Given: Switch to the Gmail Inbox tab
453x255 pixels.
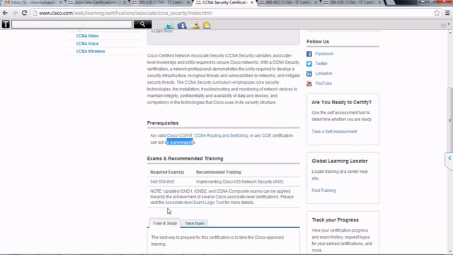Looking at the screenshot, I should tap(33, 3).
